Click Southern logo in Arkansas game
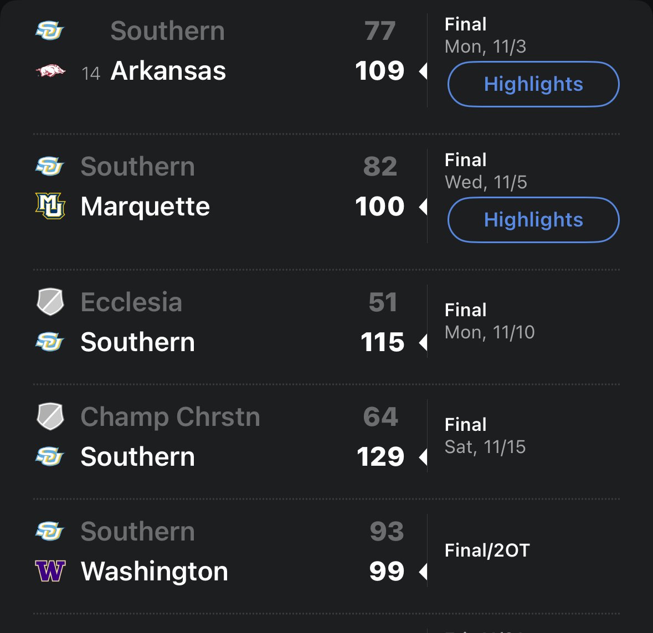 50,30
